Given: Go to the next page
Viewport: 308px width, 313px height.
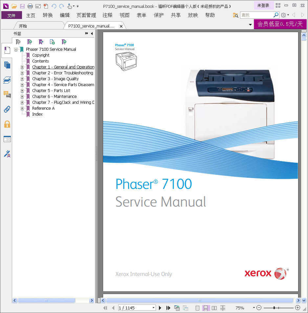Looking at the screenshot, I should [160, 308].
